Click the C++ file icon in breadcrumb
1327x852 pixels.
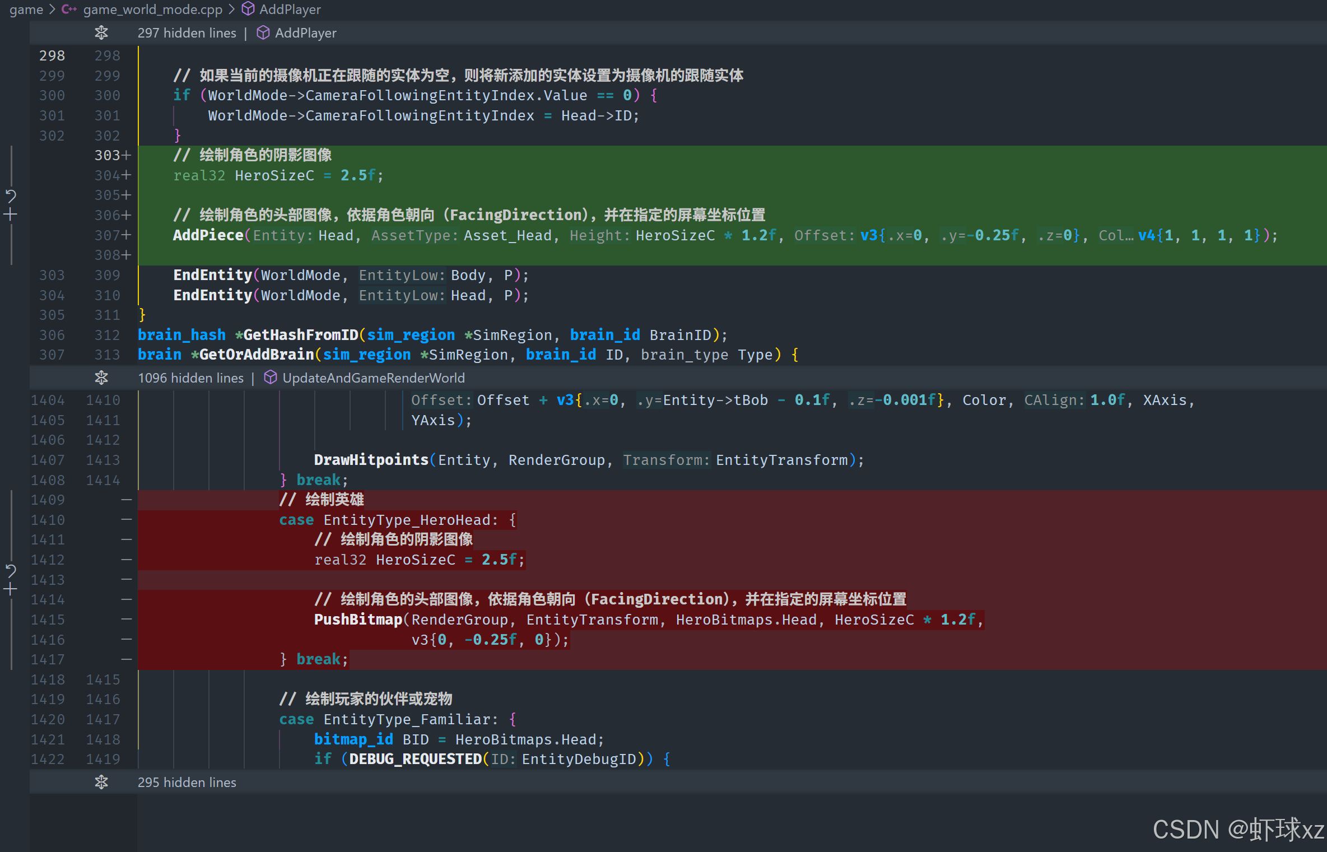[69, 10]
